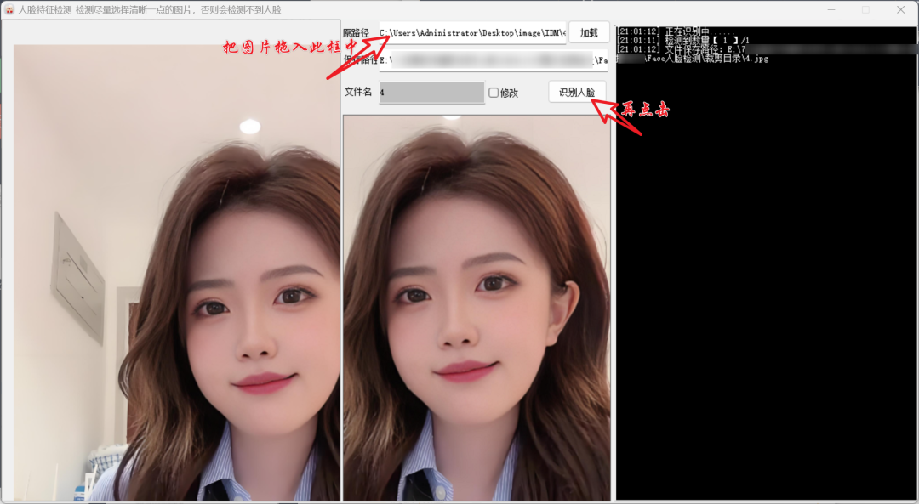Close the face detection window

click(900, 10)
